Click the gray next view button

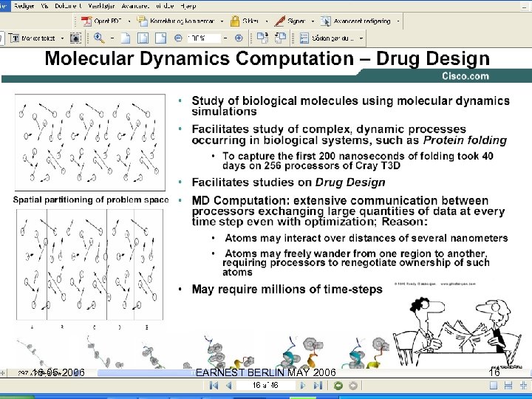pyautogui.click(x=353, y=386)
